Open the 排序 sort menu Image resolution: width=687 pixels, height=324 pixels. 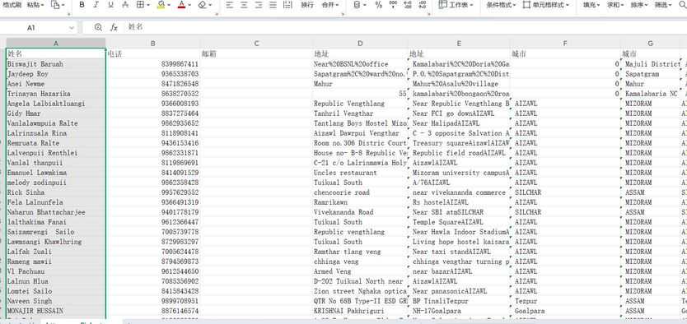pyautogui.click(x=639, y=5)
